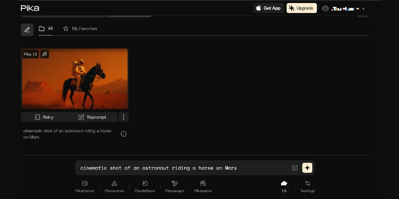Screen dimensions: 399x199
Task: Click the Retry button
Action: point(44,117)
